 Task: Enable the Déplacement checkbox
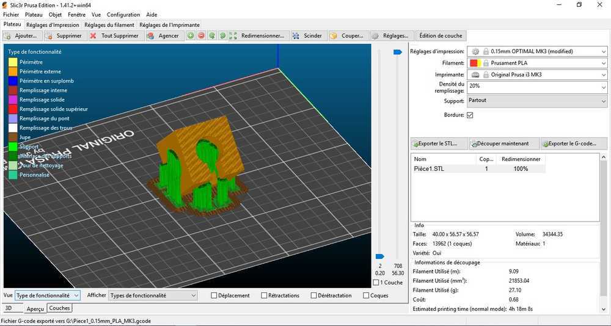[213, 295]
